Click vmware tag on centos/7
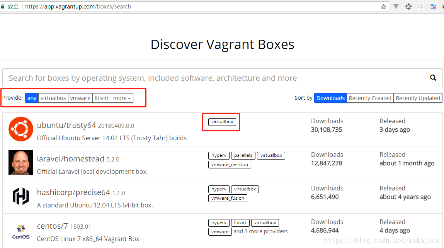 pyautogui.click(x=220, y=232)
